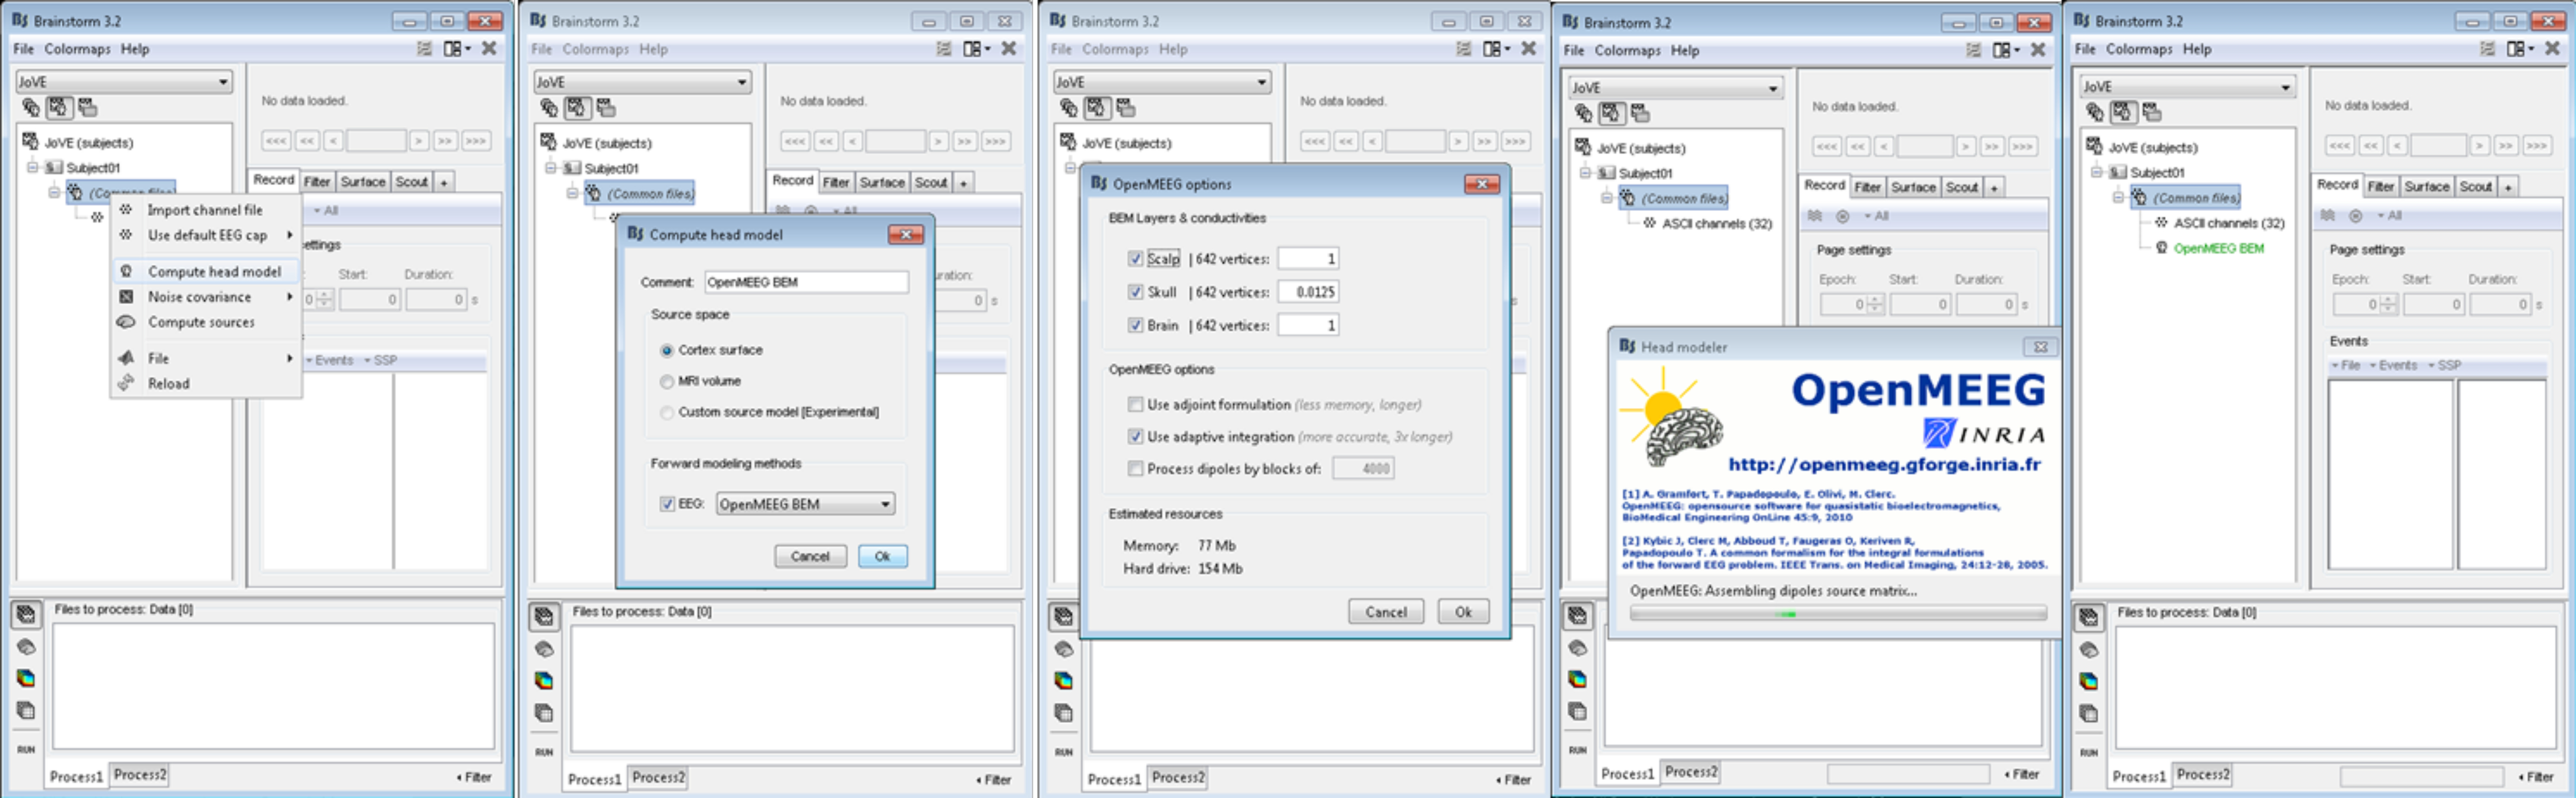Open the openmeeg.gforge.inria.fr link
The image size is (2576, 798).
(x=1884, y=464)
